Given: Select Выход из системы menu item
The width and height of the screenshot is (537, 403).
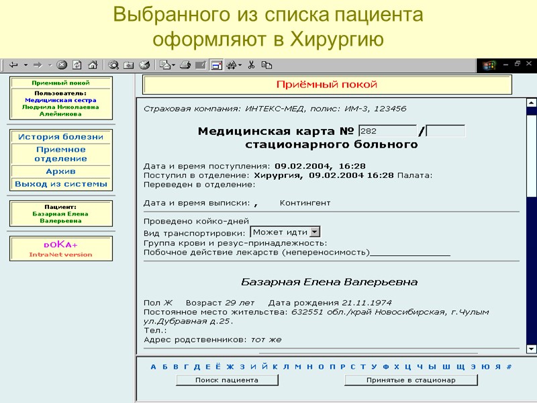Looking at the screenshot, I should click(60, 184).
